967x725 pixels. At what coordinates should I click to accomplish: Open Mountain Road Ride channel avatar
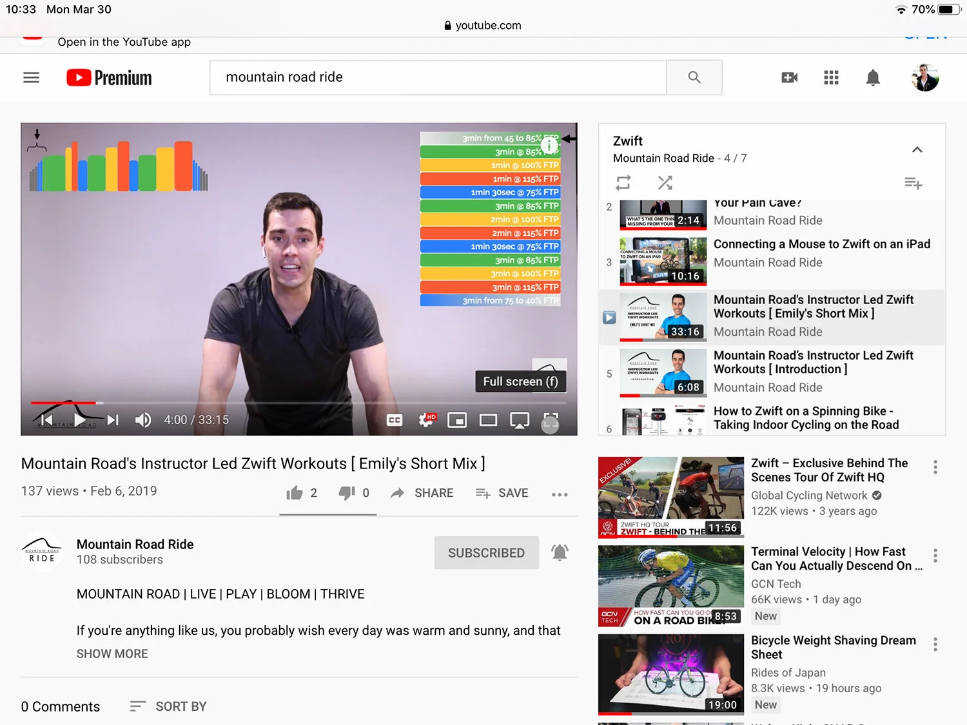[42, 552]
